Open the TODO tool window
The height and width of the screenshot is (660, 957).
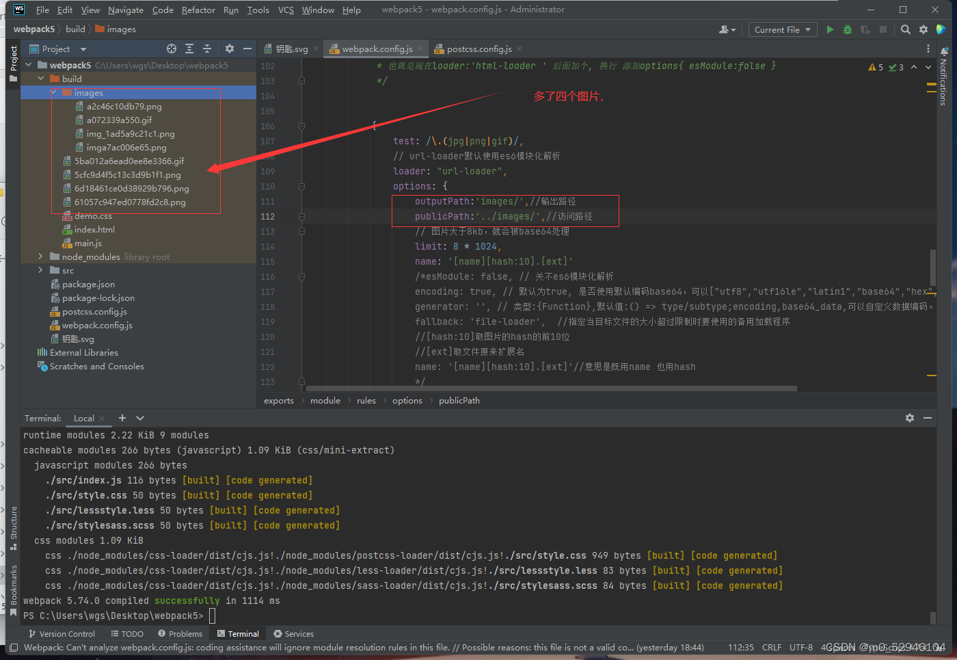coord(127,634)
